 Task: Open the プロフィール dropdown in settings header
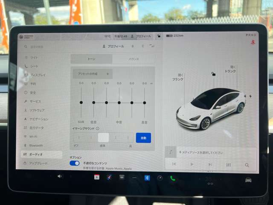point(113,46)
